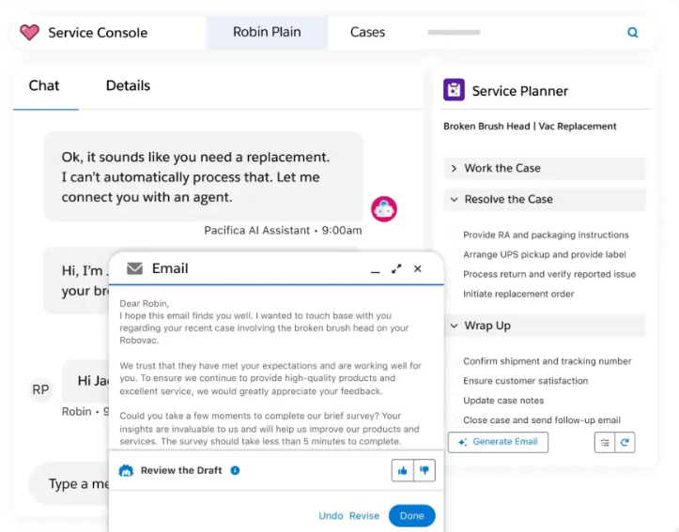Click Undo in the email panel
The image size is (679, 532).
[x=331, y=515]
